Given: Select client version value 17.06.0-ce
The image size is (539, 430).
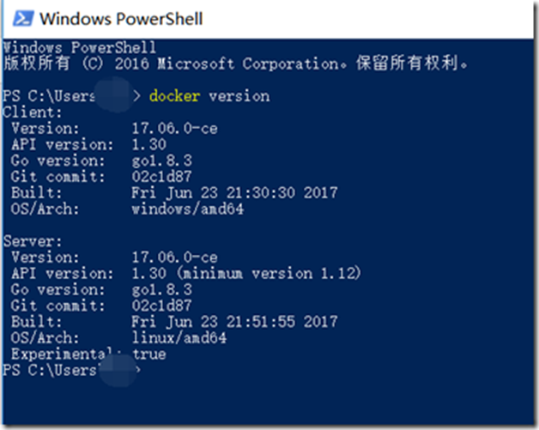Looking at the screenshot, I should 174,129.
